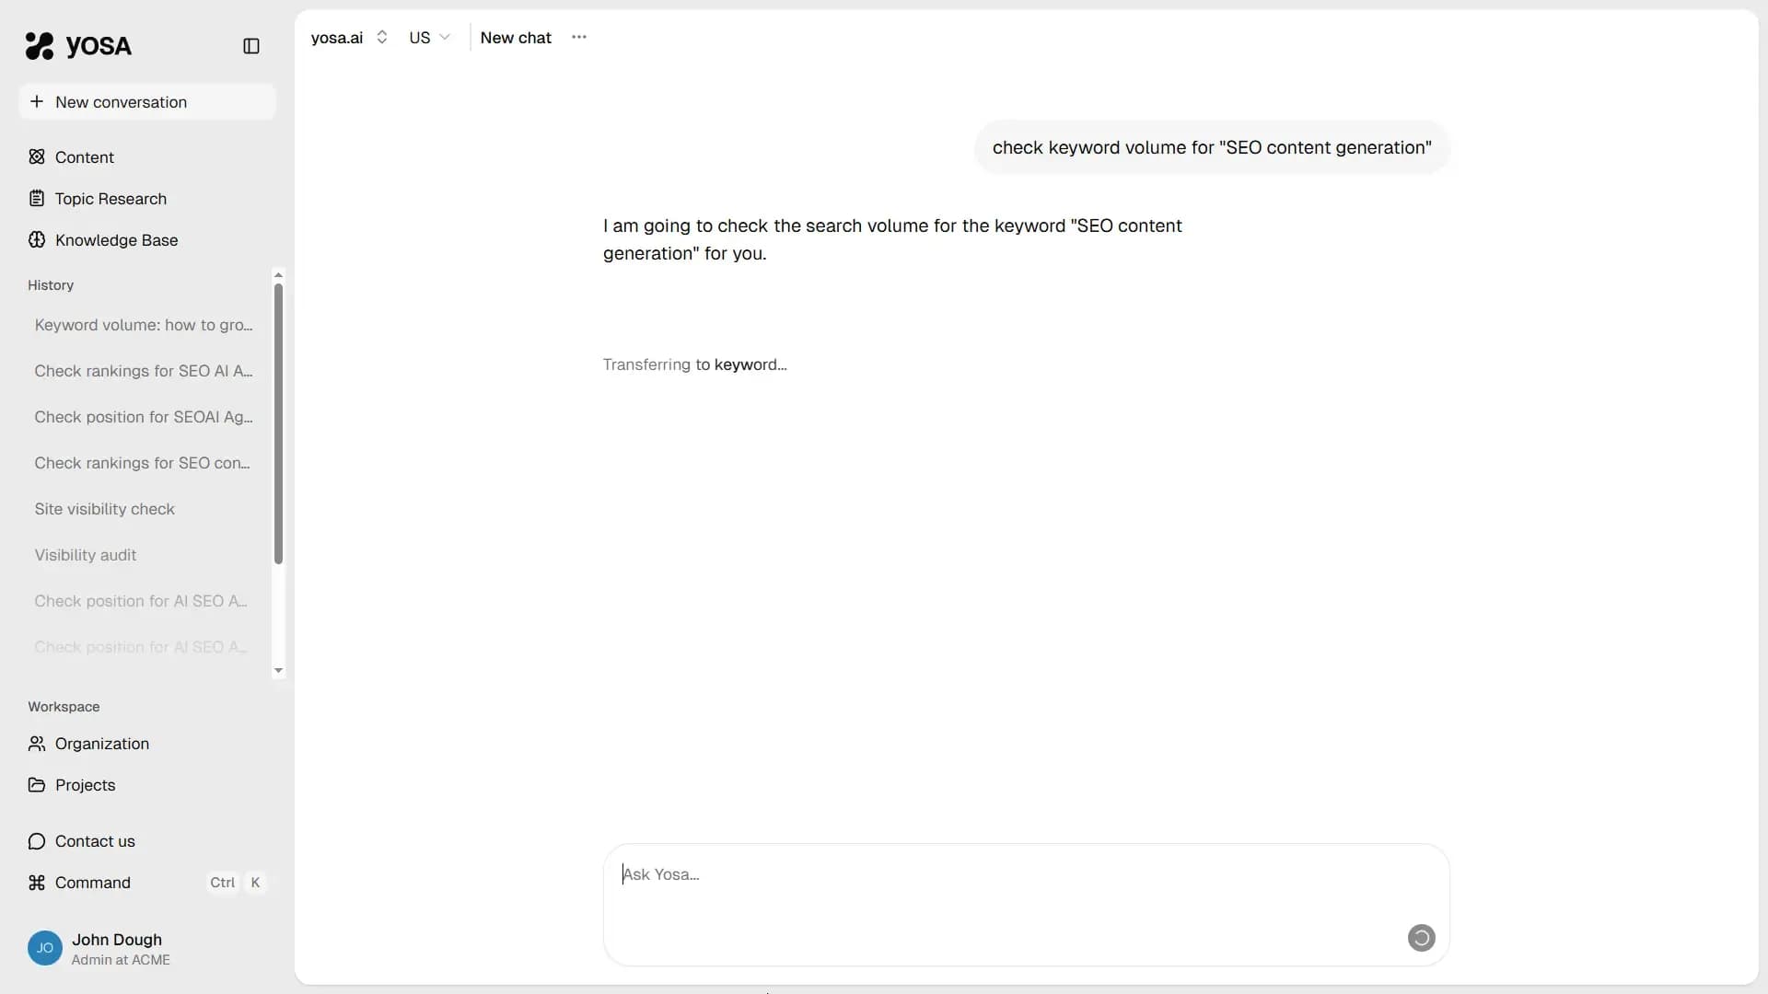
Task: Click the Command key symbol icon
Action: click(37, 882)
